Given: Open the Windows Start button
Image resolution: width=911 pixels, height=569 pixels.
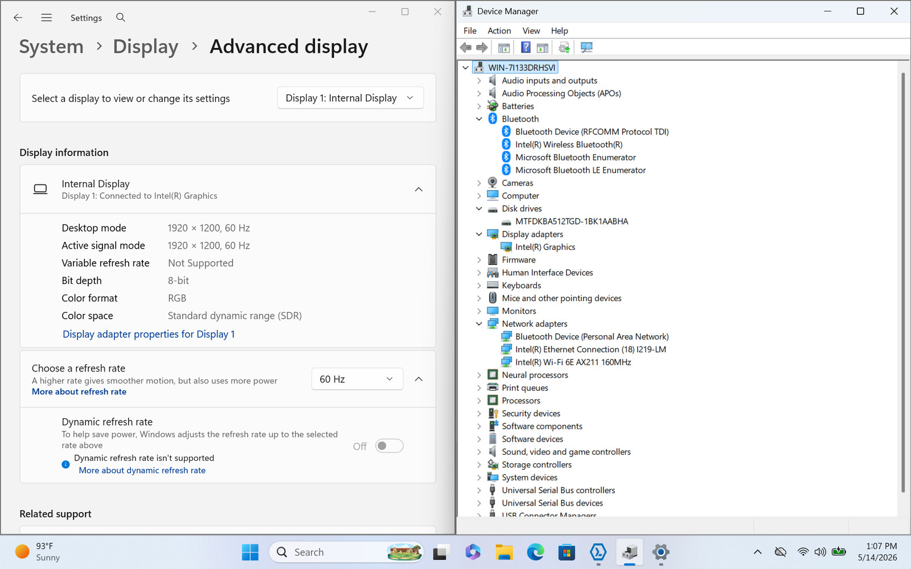Looking at the screenshot, I should pyautogui.click(x=250, y=552).
